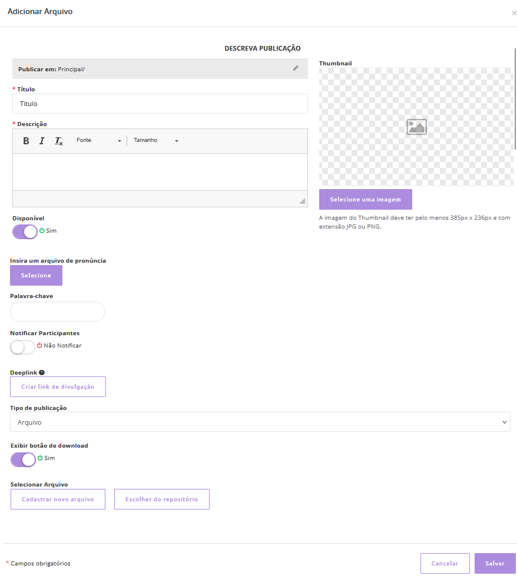Screen dimensions: 517x579
Task: Open the Fonte dropdown
Action: click(x=98, y=141)
